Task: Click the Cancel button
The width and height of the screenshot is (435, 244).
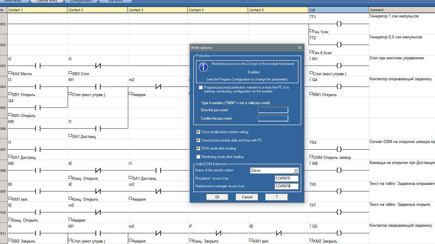Action: pos(247,197)
